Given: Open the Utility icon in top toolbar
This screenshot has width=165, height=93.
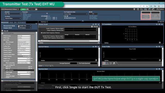Looking at the screenshot, I should coord(138,9).
